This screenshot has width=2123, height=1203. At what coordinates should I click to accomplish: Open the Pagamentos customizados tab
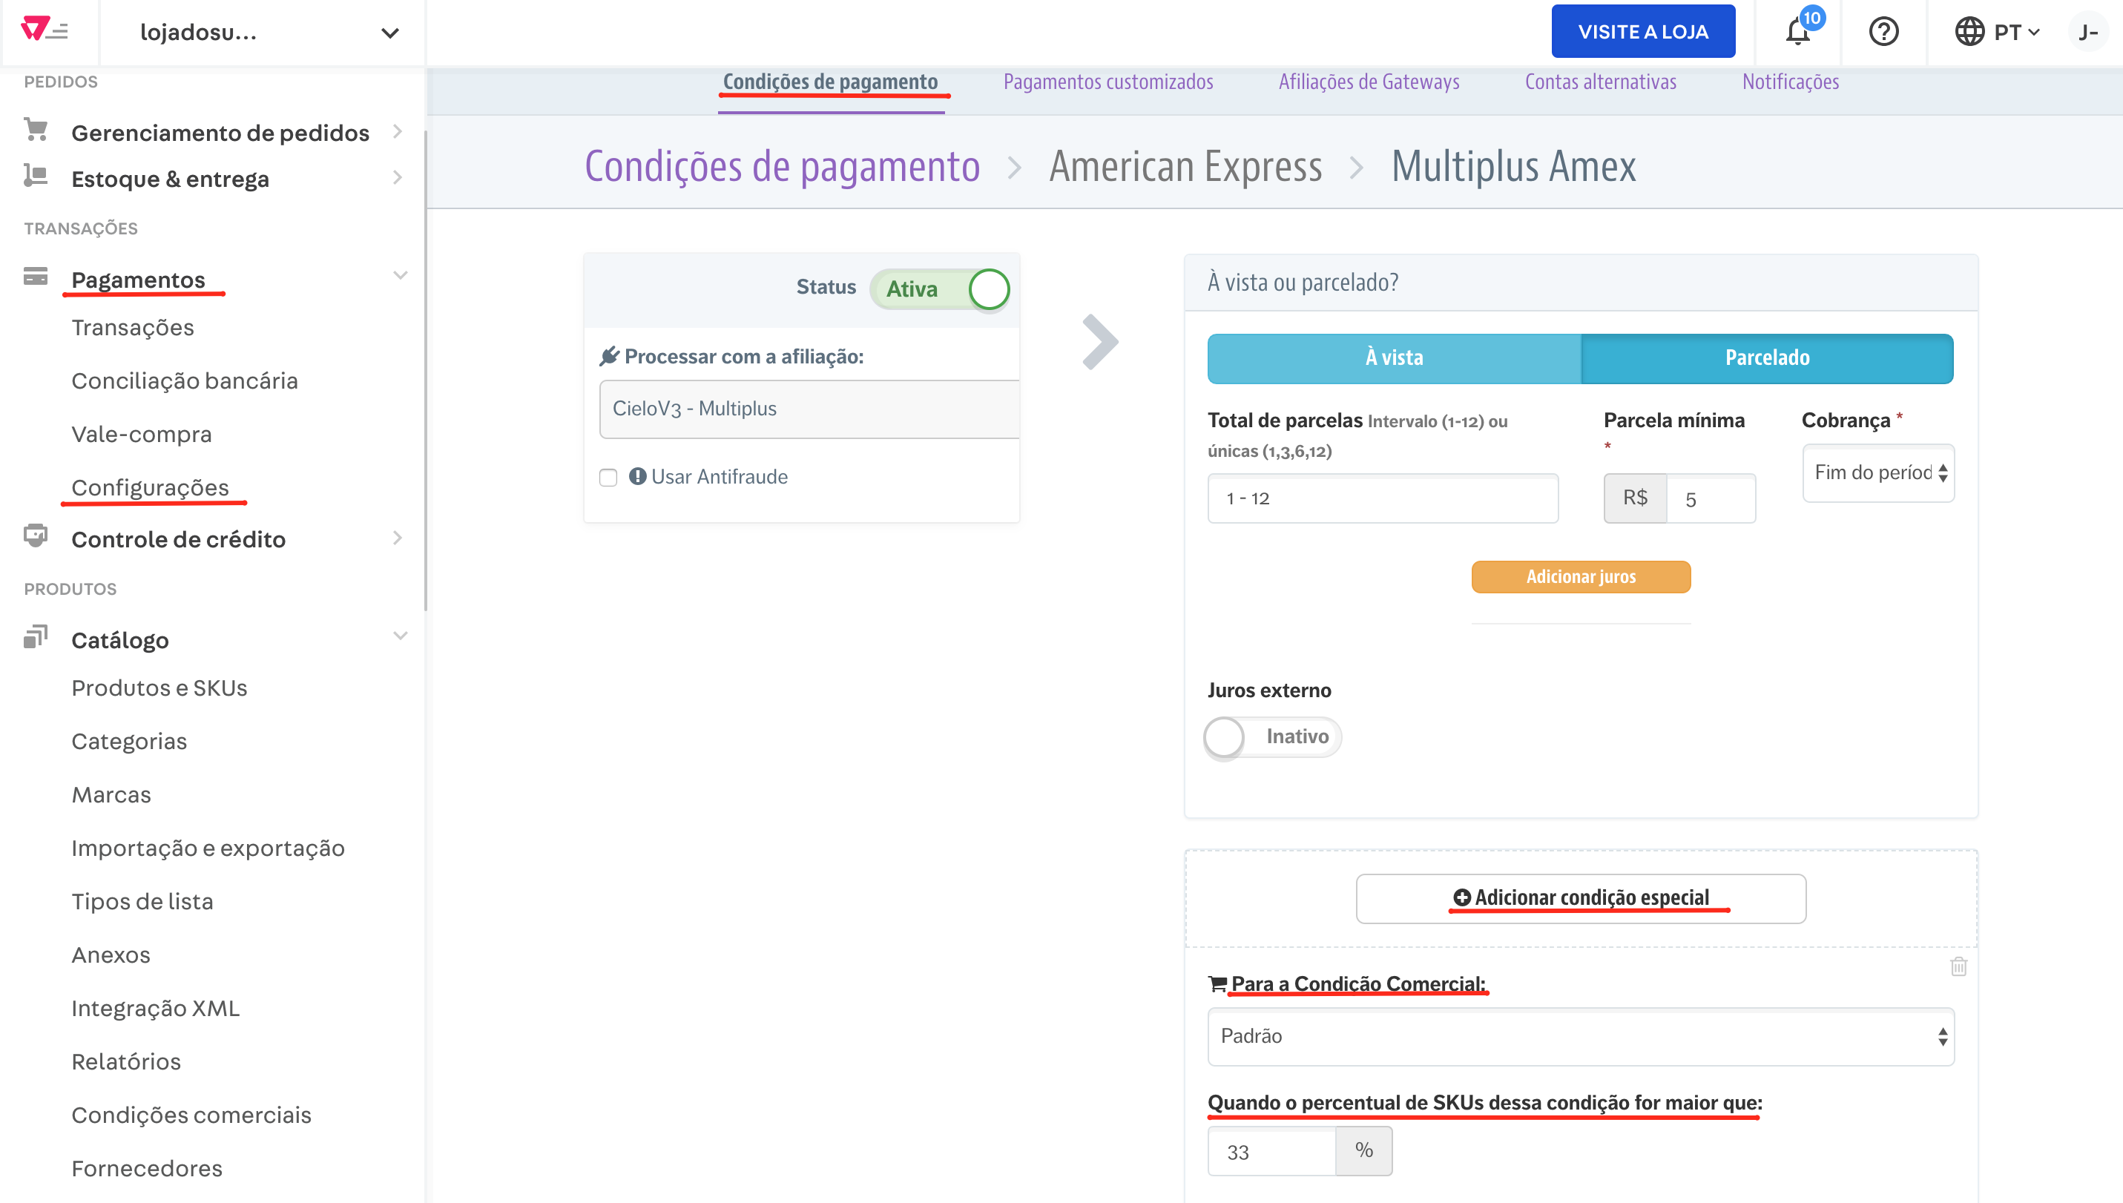(1108, 82)
